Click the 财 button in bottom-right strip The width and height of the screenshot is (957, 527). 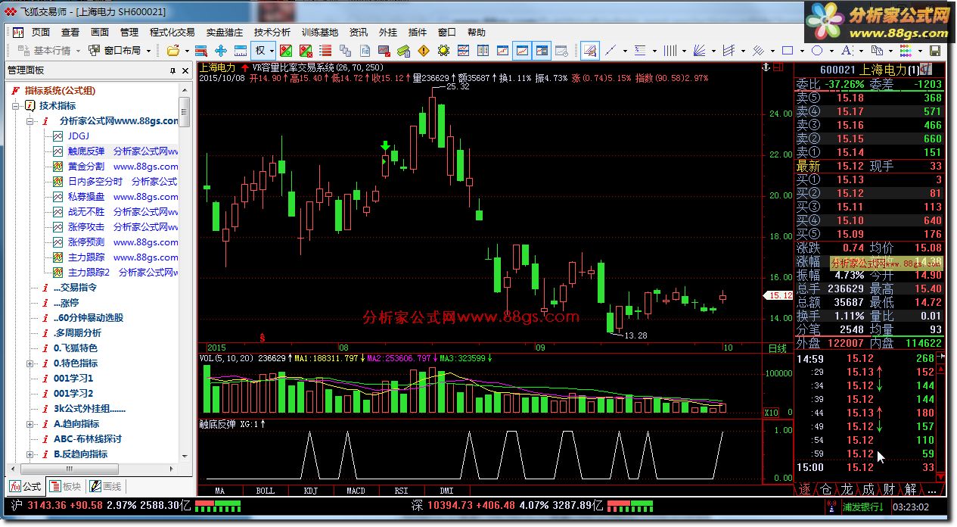[x=887, y=489]
